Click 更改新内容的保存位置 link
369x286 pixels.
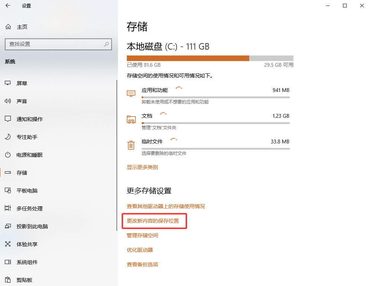(153, 221)
